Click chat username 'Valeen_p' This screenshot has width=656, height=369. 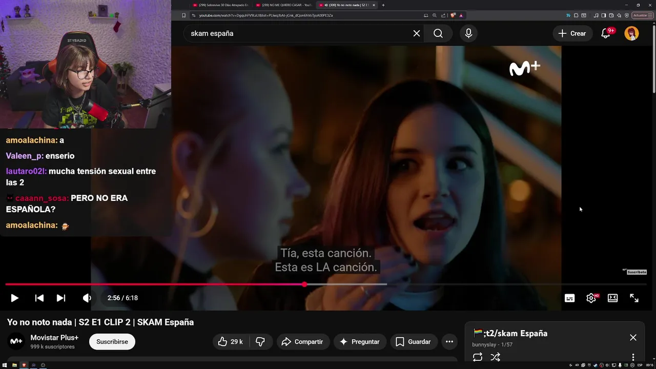click(24, 156)
